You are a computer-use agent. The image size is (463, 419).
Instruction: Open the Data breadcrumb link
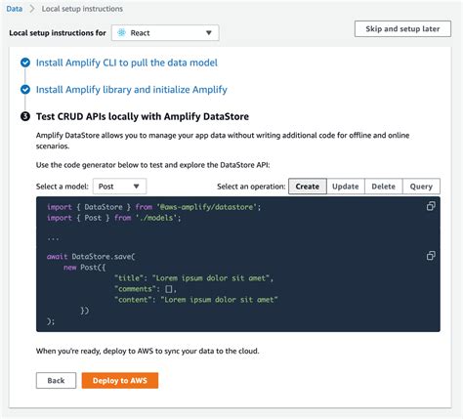[x=15, y=9]
